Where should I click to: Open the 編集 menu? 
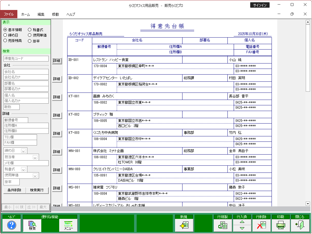click(41, 14)
